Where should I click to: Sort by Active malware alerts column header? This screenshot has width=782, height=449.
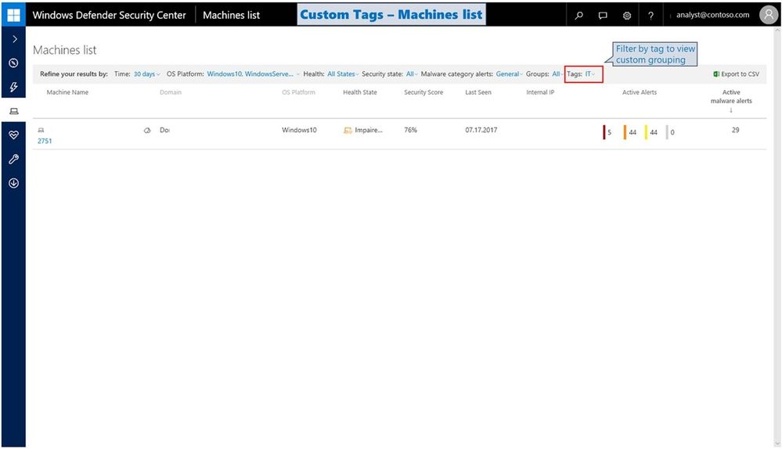(731, 97)
